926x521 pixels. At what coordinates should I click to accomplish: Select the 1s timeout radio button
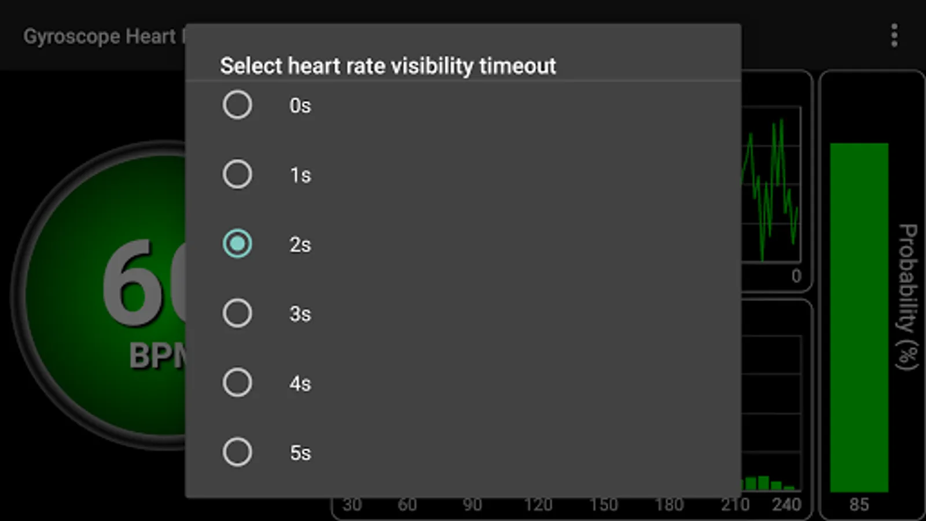237,174
